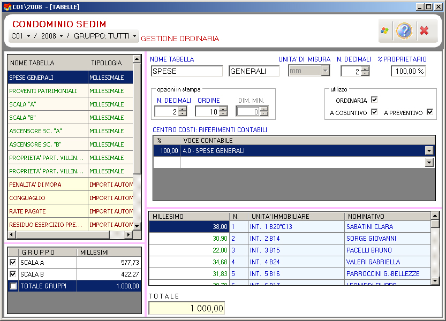Screen dimensions: 446x321
Task: Uncheck the SCALA B group checkbox
Action: click(13, 274)
